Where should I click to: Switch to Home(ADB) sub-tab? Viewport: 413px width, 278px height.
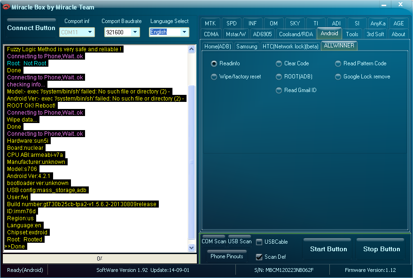218,46
